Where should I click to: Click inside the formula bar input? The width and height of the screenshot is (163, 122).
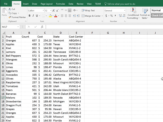coord(104,27)
